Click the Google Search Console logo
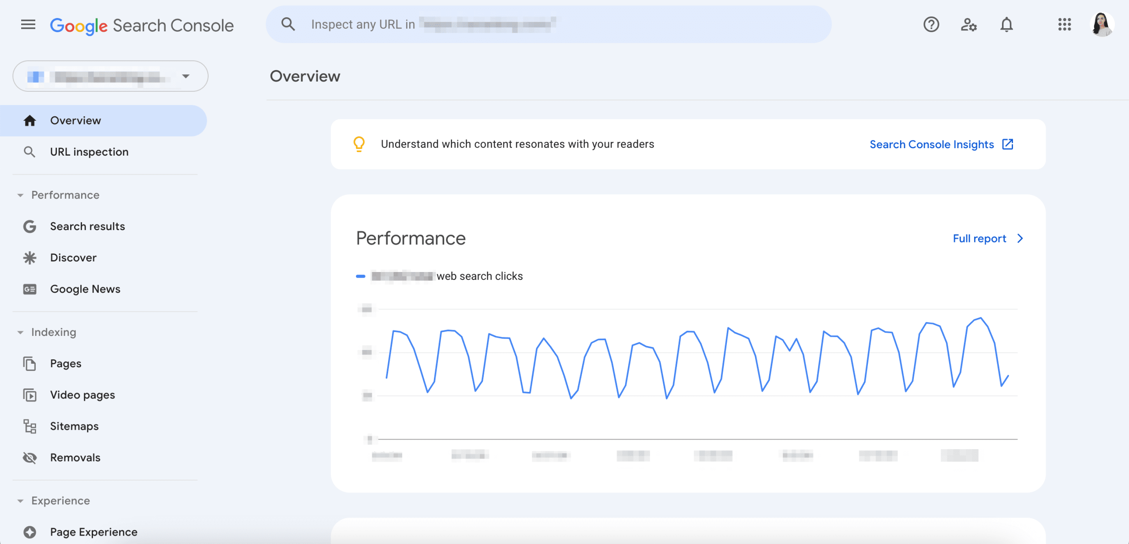Image resolution: width=1129 pixels, height=544 pixels. coord(142,26)
